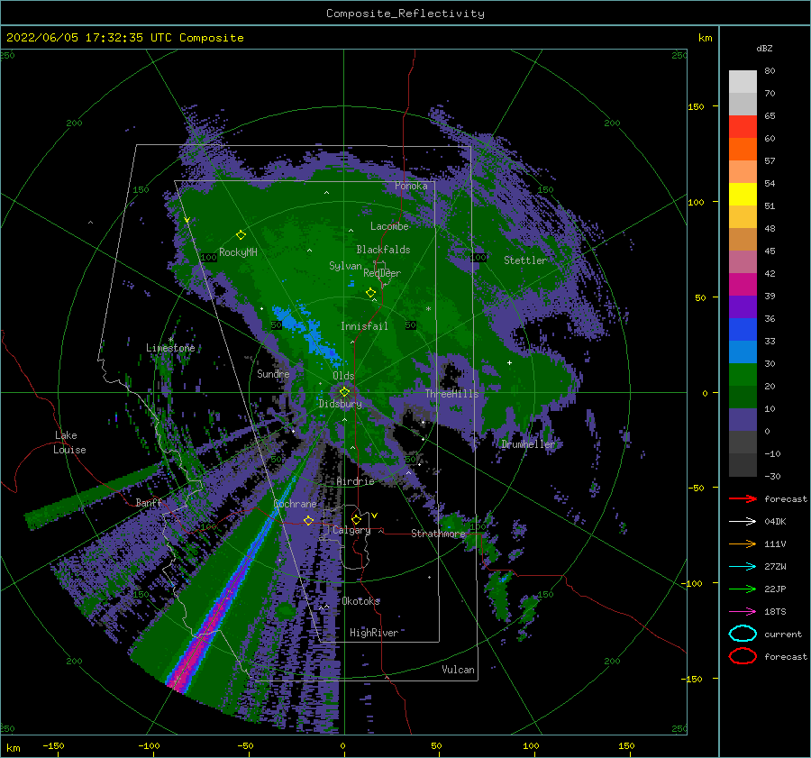
Task: Click the Strathmore label
Action: click(x=438, y=534)
